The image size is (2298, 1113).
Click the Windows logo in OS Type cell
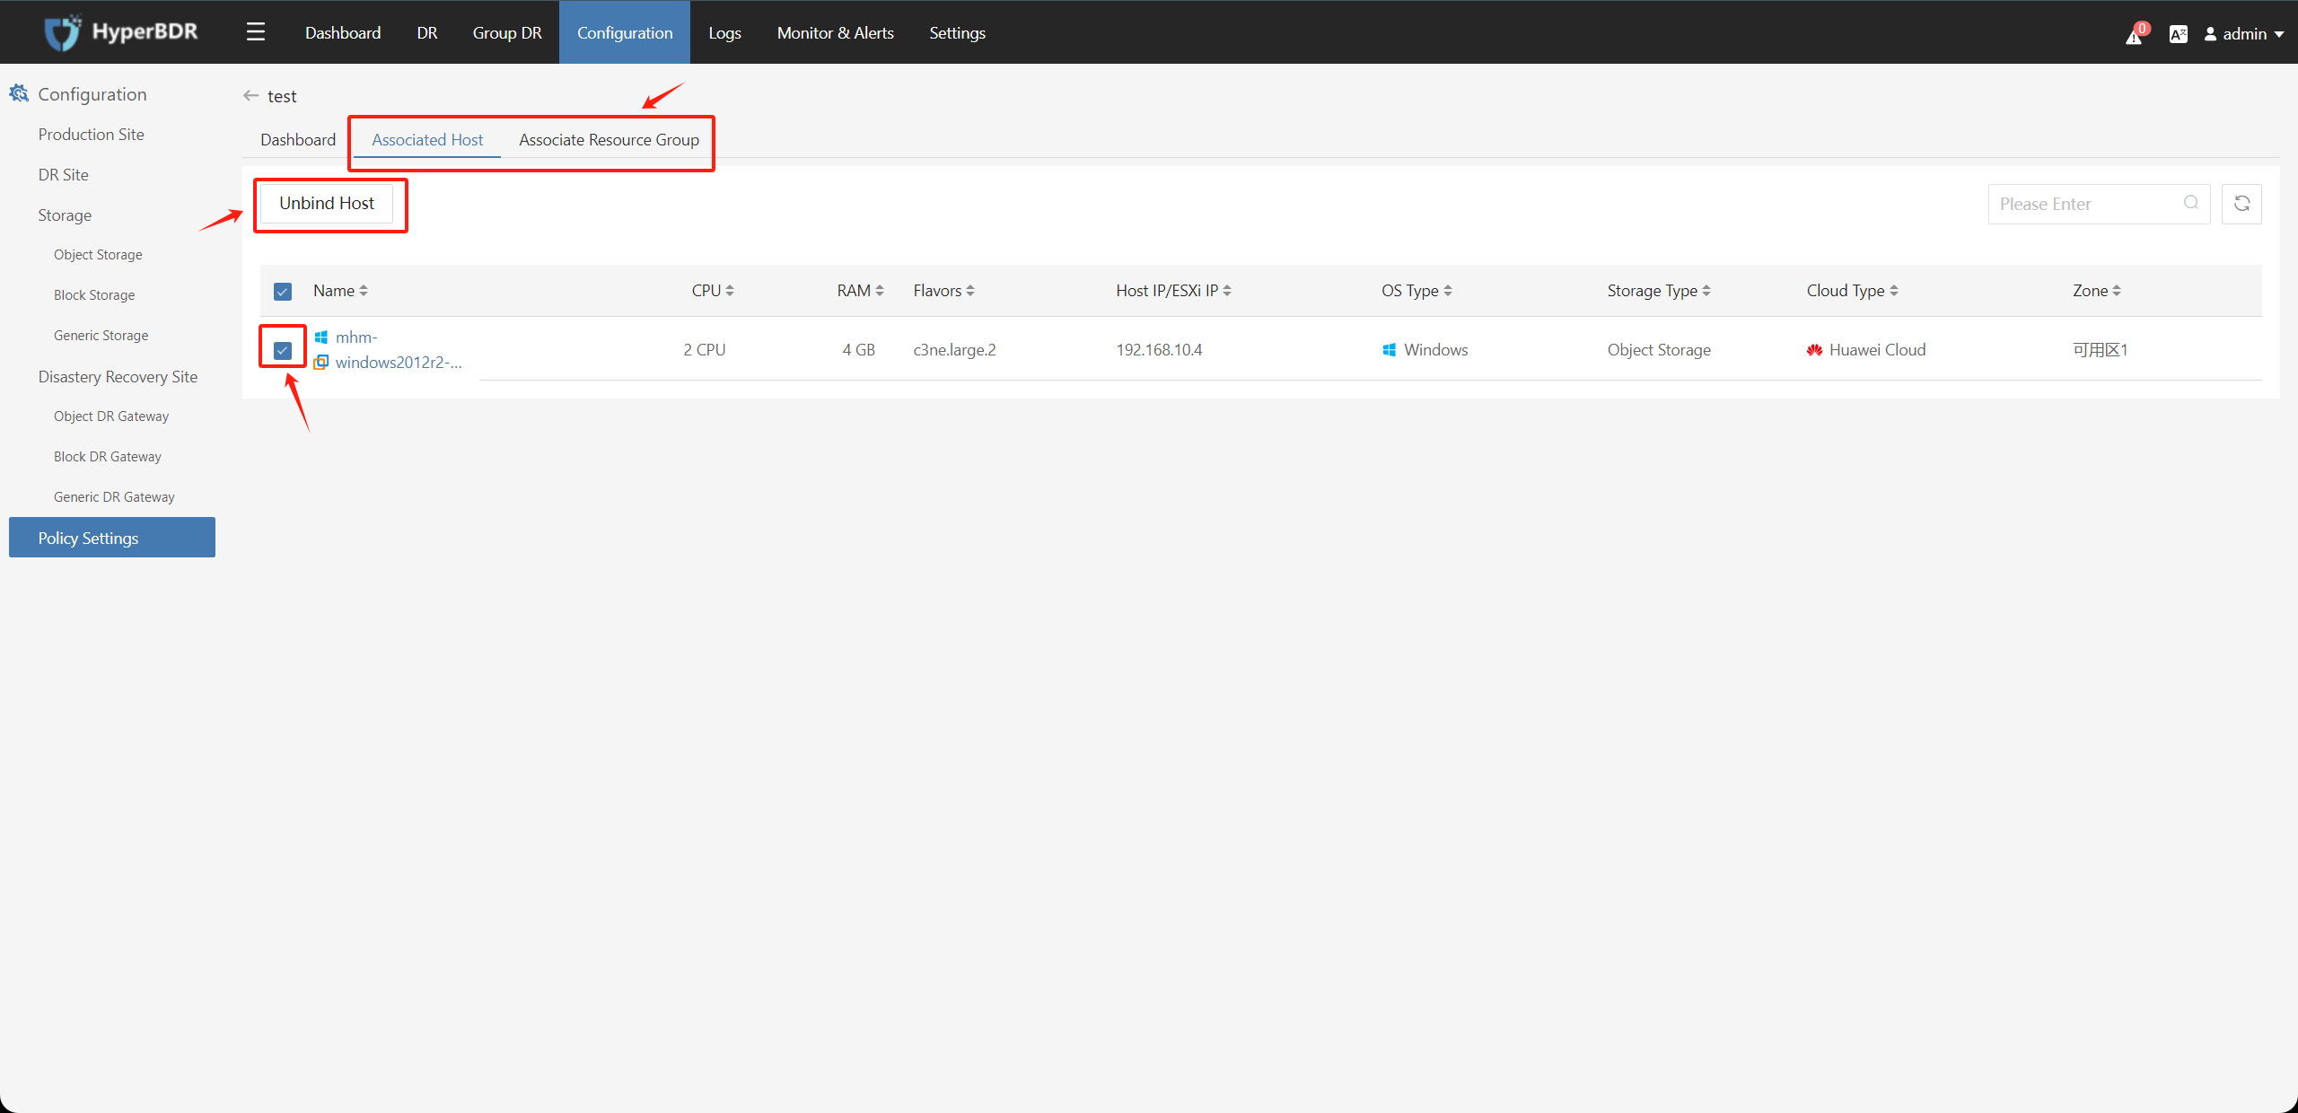(x=1389, y=350)
